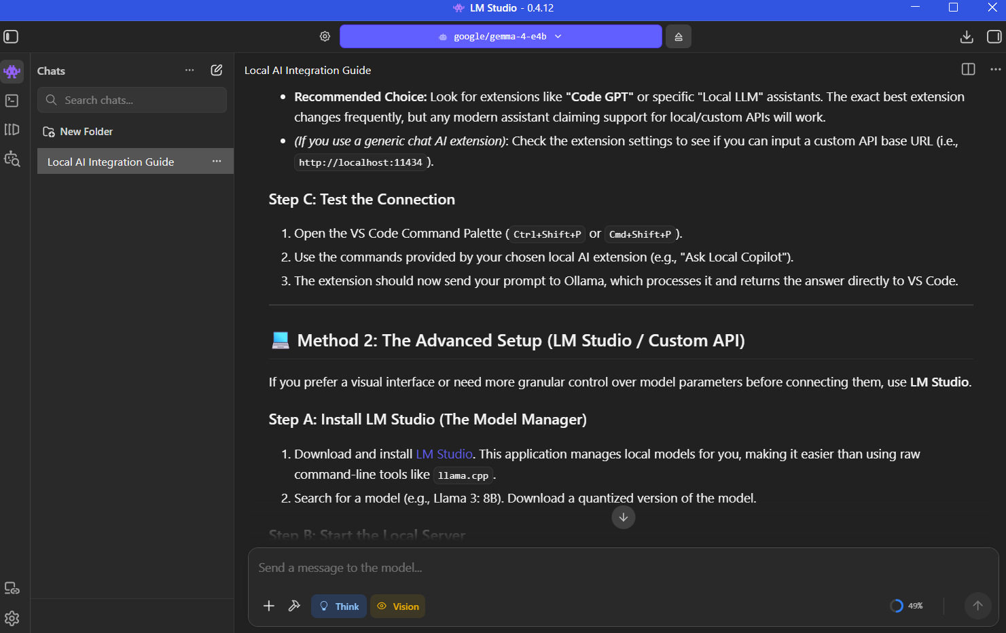Open model settings gear beside model selector
This screenshot has width=1006, height=633.
325,37
